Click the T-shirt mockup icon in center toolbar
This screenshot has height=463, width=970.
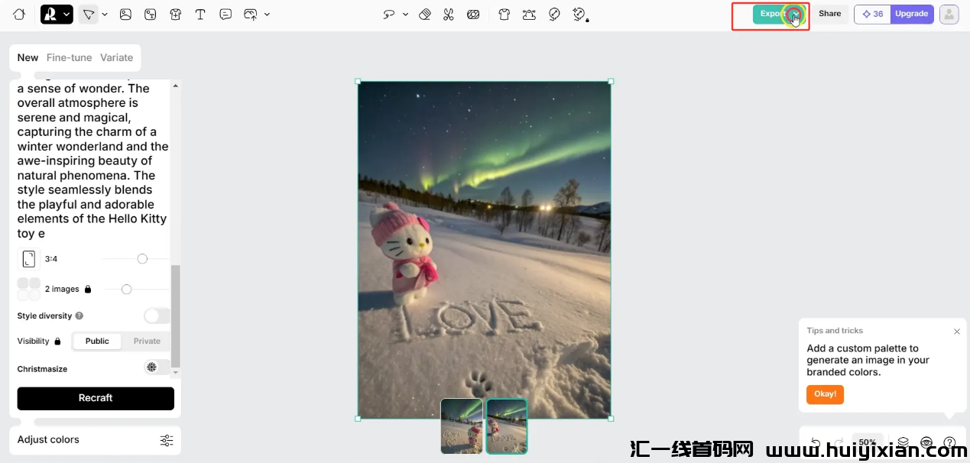[x=504, y=14]
